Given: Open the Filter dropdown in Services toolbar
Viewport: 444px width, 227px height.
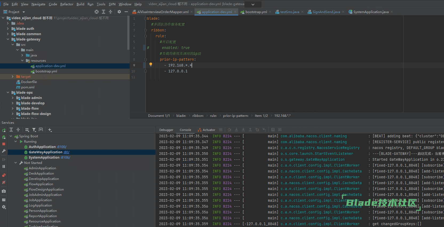Looking at the screenshot, I should [34, 130].
